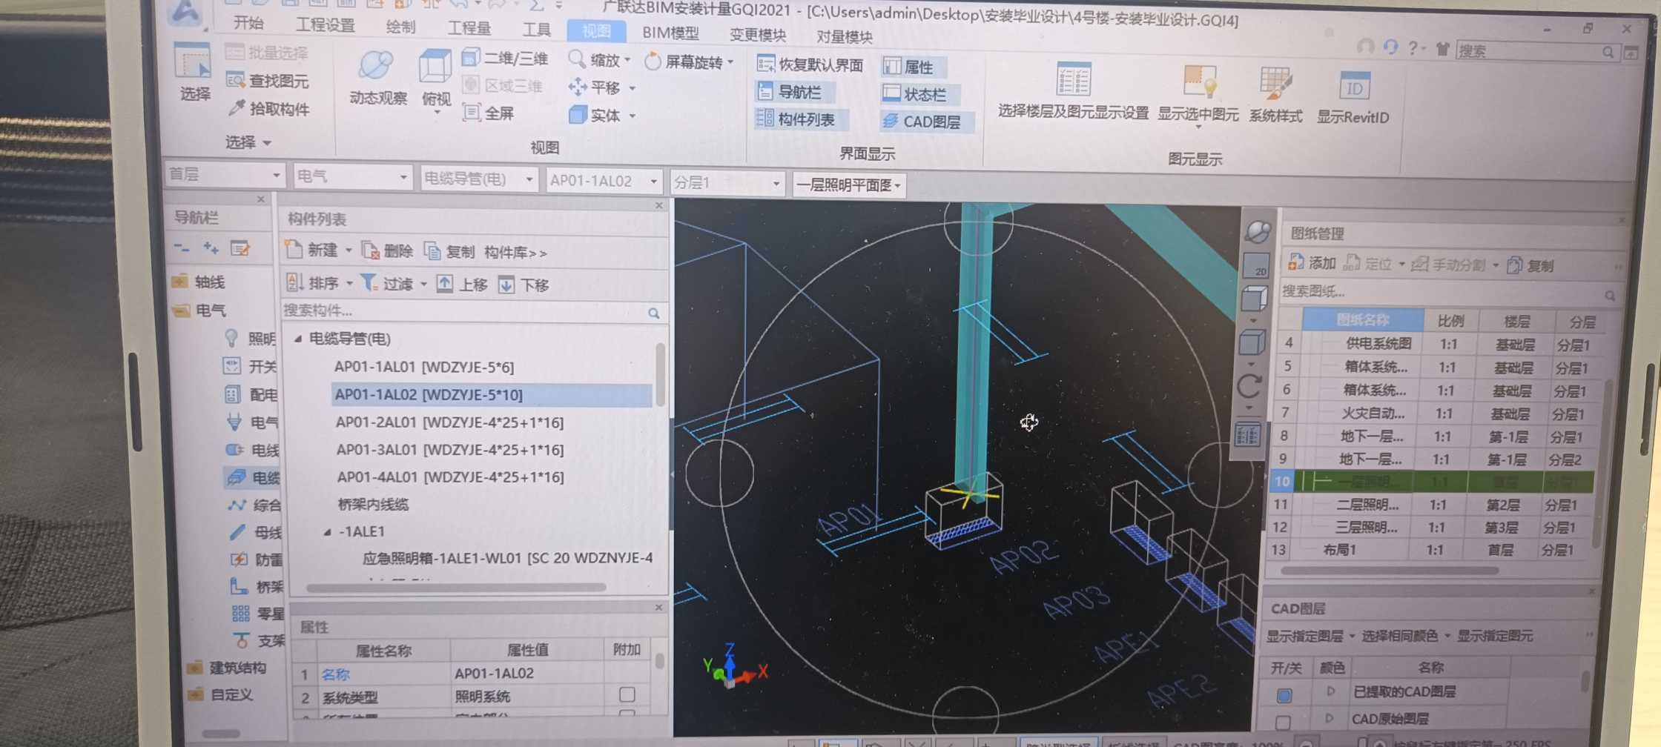
Task: Open the 工程设置 ribbon tab
Action: [325, 24]
